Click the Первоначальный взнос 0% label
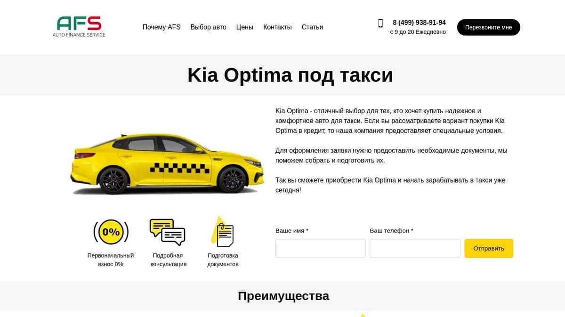The image size is (565, 317). (x=111, y=260)
